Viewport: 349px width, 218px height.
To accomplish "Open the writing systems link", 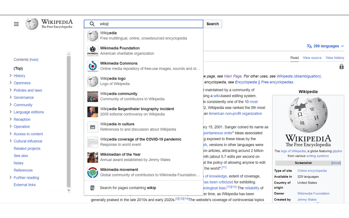I will pos(318,156).
